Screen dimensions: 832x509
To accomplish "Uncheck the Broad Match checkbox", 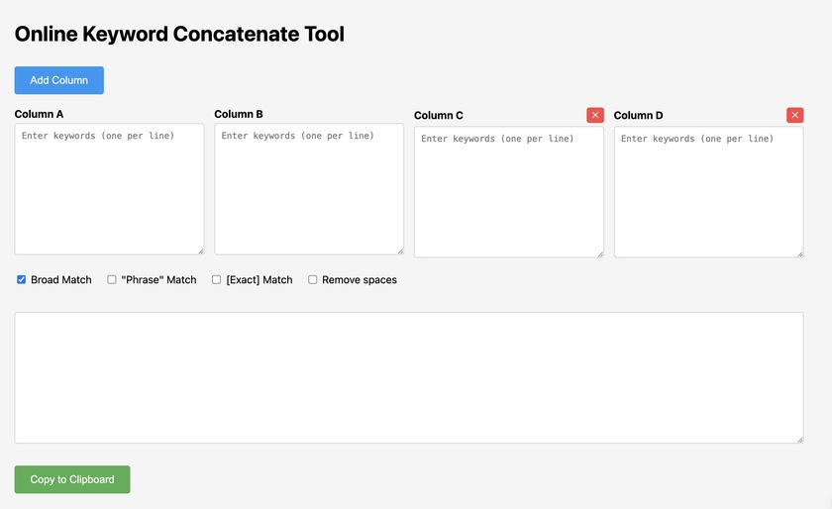I will coord(22,280).
